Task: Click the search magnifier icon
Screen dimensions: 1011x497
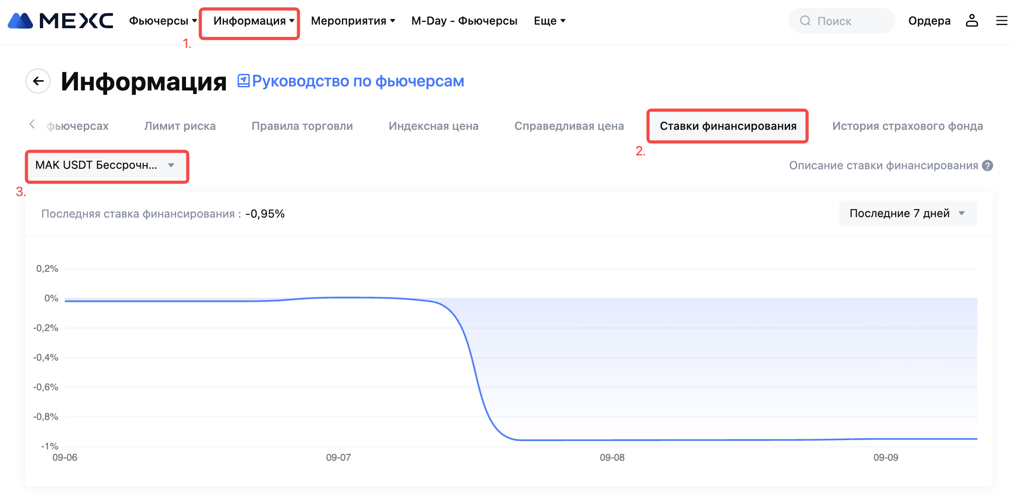Action: tap(805, 21)
